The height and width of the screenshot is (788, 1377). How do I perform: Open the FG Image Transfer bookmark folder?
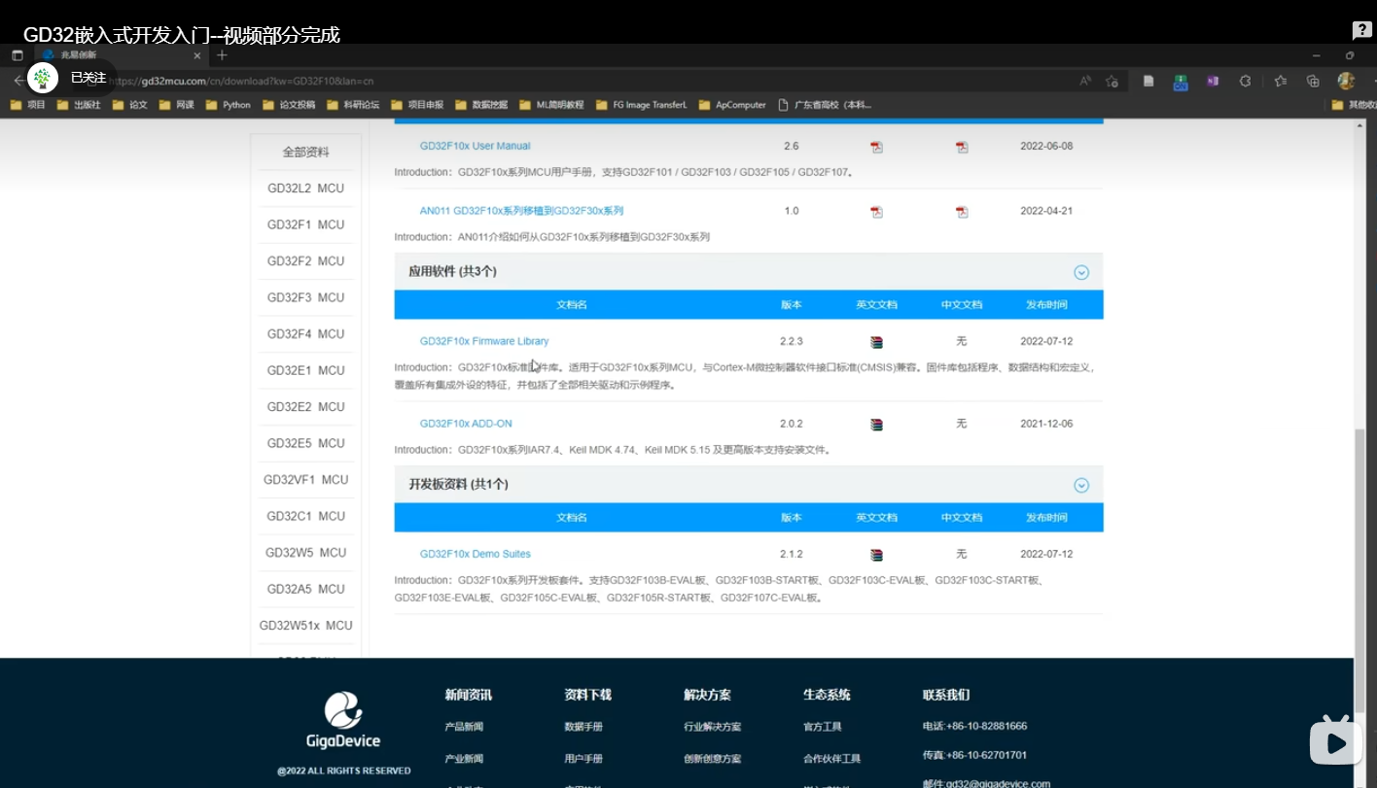coord(642,105)
